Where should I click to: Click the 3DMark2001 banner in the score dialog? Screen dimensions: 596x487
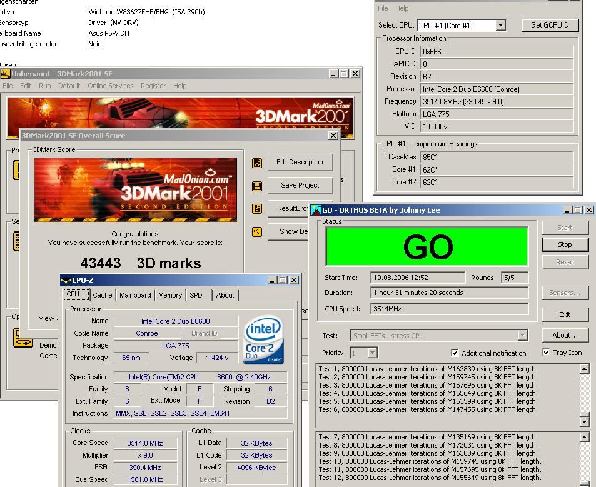pos(135,189)
